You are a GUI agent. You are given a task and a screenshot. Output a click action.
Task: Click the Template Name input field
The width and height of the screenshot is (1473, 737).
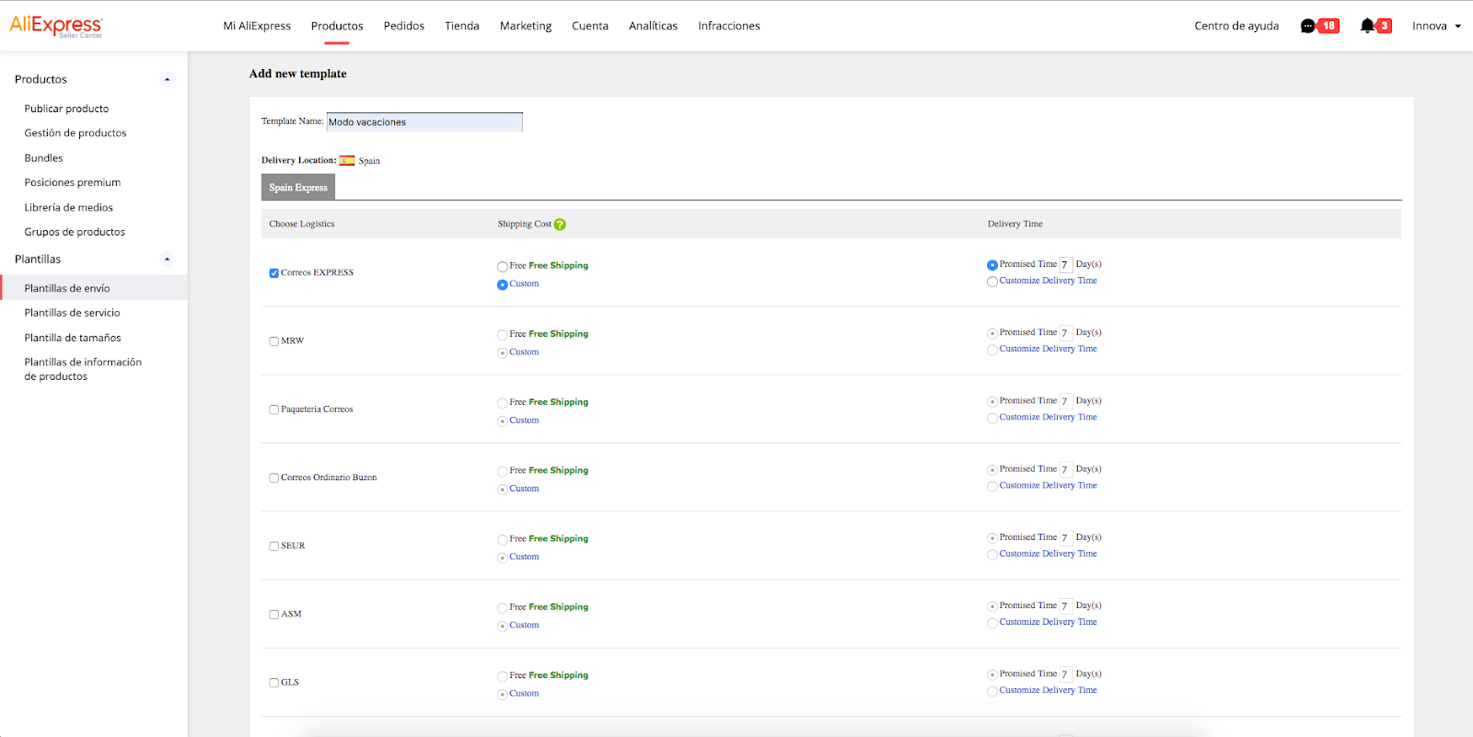click(424, 122)
